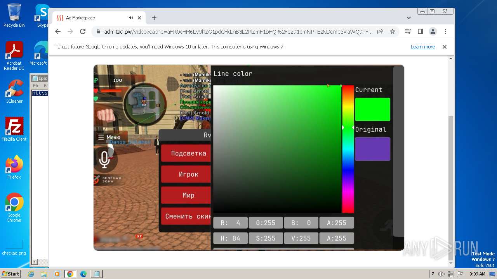The image size is (497, 279).
Task: Switch to Notepad window in taskbar
Action: pyautogui.click(x=96, y=274)
